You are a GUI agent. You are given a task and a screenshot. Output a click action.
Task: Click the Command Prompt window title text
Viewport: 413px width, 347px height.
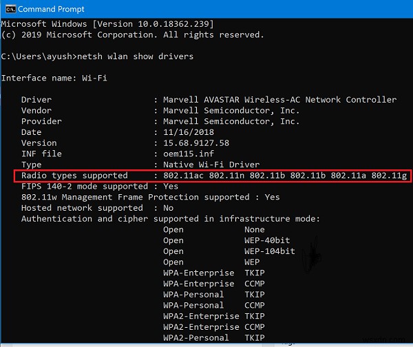tap(51, 9)
